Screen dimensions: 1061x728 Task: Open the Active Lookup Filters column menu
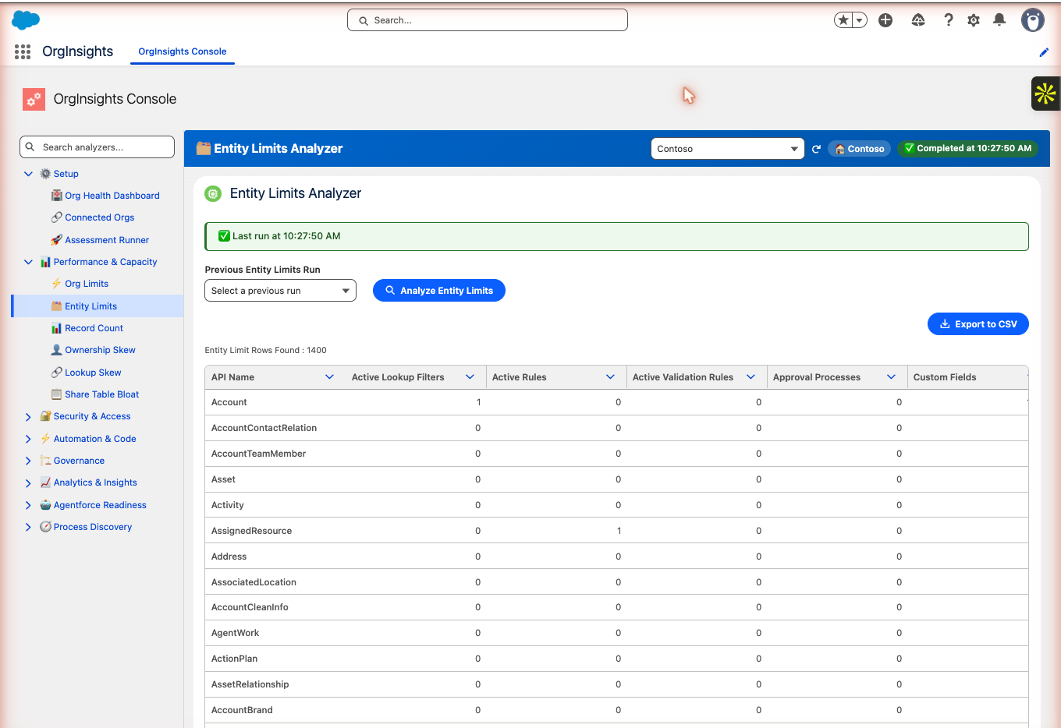[x=470, y=377]
